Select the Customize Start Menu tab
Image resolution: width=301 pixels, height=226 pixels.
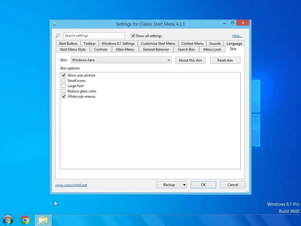tap(158, 44)
